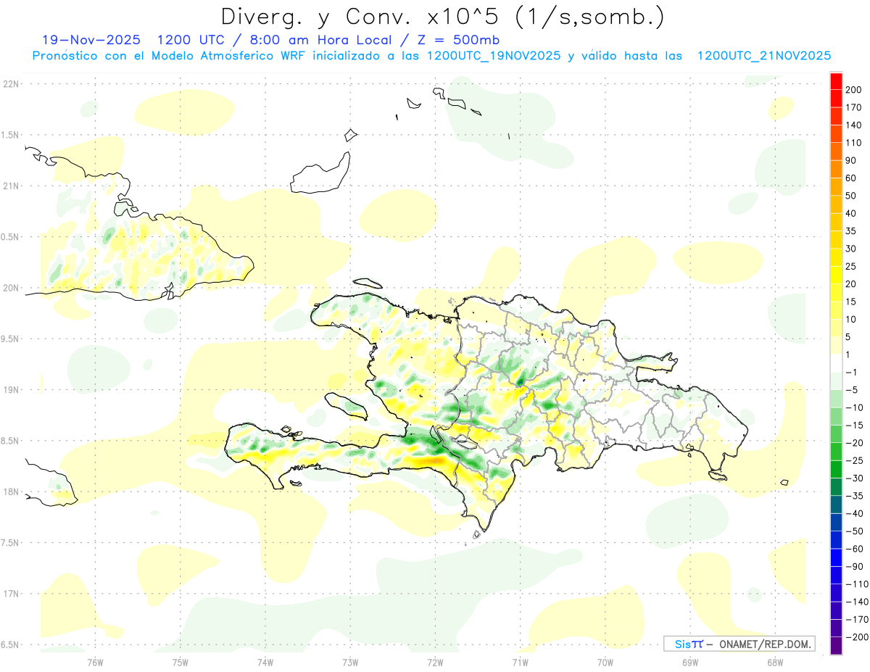Click the color bar label -50
Screen dimensions: 870x672
pos(853,531)
